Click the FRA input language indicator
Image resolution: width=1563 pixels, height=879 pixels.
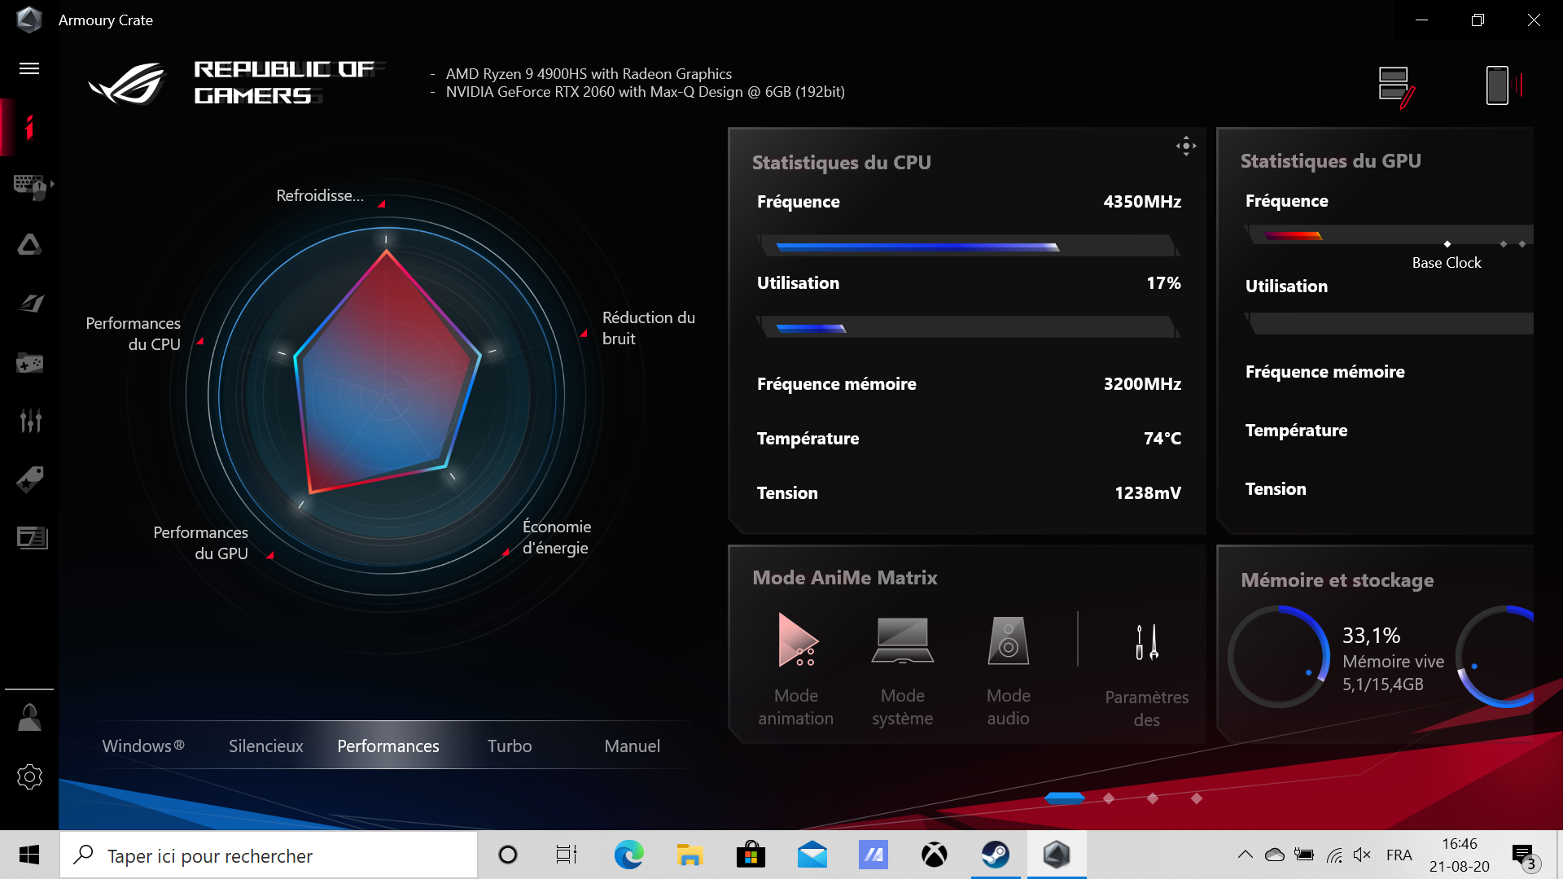(x=1399, y=855)
